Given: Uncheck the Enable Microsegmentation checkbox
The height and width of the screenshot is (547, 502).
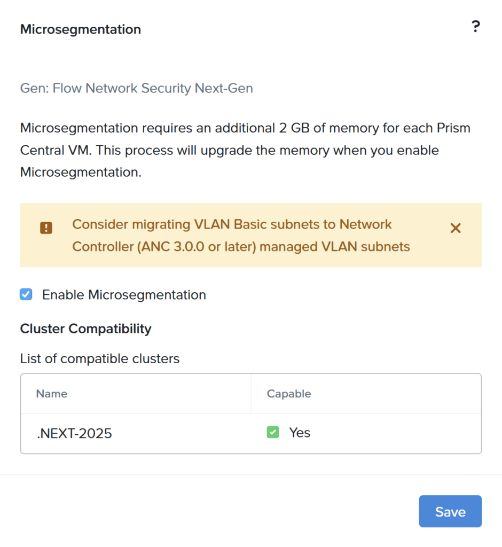Looking at the screenshot, I should coord(26,294).
